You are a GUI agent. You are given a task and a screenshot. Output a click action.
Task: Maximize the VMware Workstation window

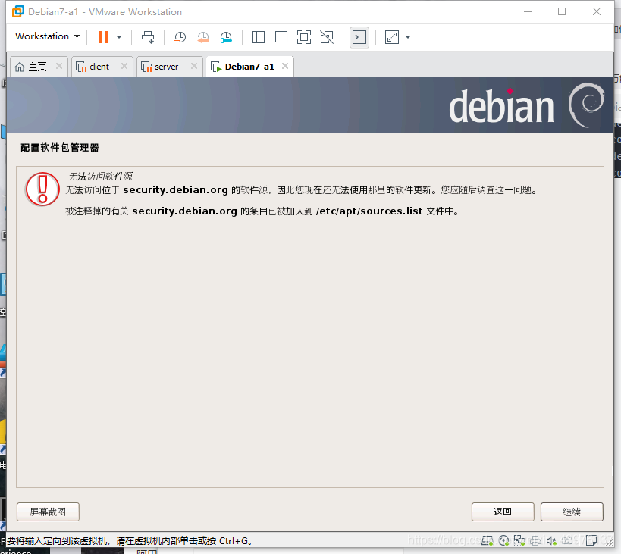(x=562, y=11)
